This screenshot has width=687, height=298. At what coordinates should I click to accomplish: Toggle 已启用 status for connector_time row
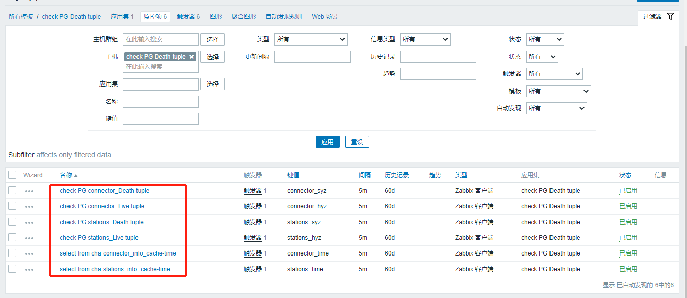click(628, 253)
